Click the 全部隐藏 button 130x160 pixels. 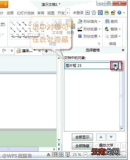(82, 146)
